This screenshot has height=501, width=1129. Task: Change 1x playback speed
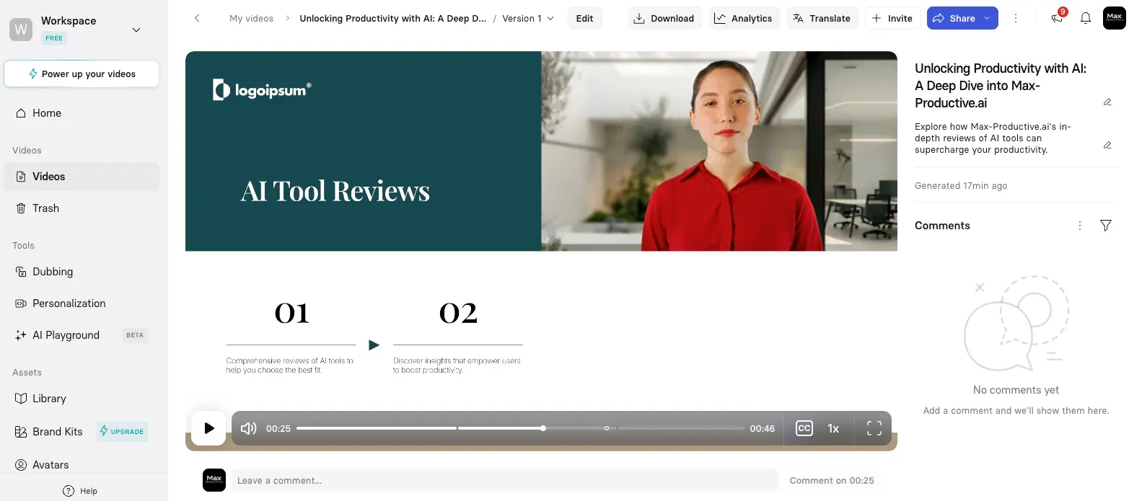point(833,428)
